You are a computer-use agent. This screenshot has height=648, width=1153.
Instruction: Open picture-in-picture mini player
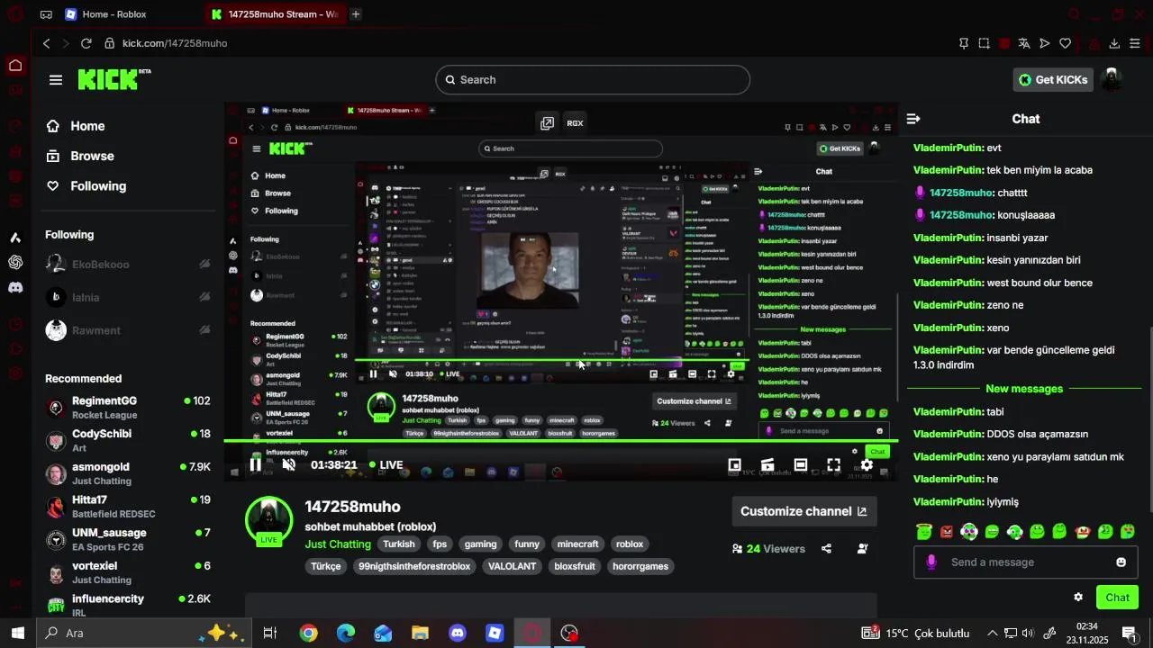click(735, 464)
